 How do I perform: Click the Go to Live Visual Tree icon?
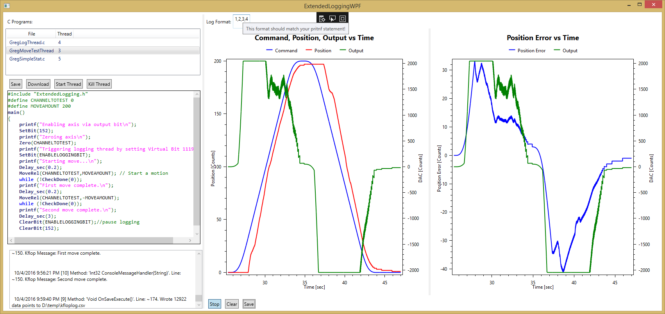(x=322, y=19)
